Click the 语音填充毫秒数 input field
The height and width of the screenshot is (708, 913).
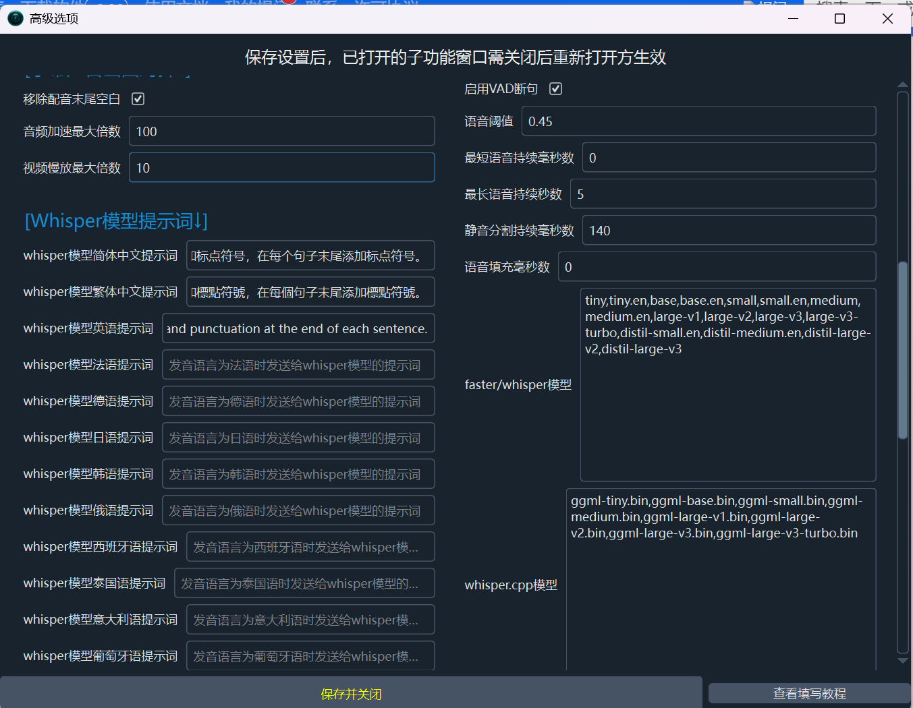717,267
